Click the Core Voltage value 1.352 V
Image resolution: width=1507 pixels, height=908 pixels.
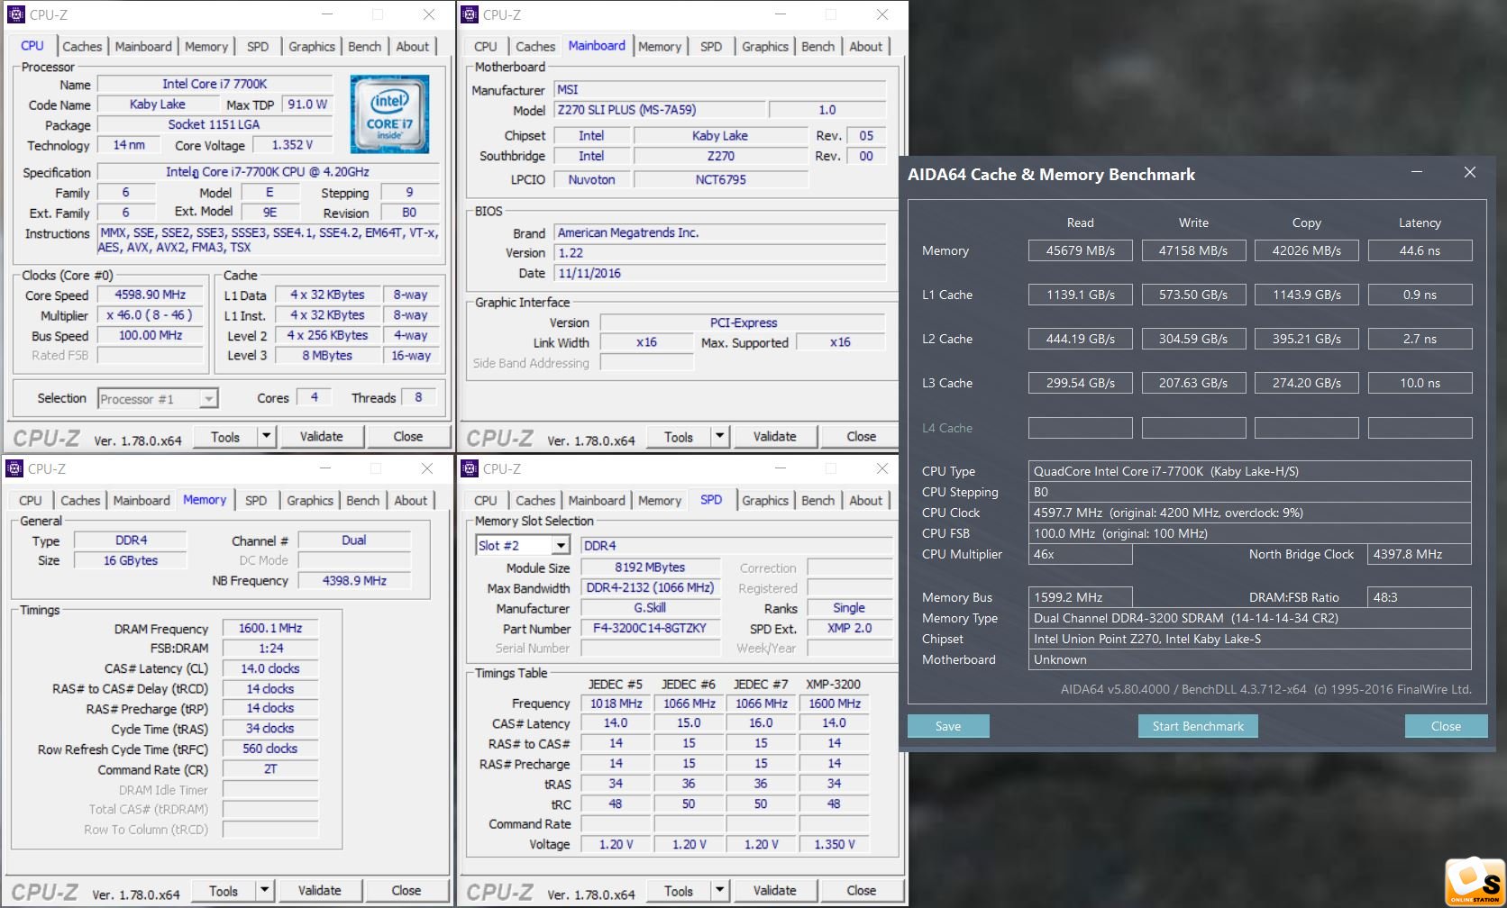[x=292, y=144]
